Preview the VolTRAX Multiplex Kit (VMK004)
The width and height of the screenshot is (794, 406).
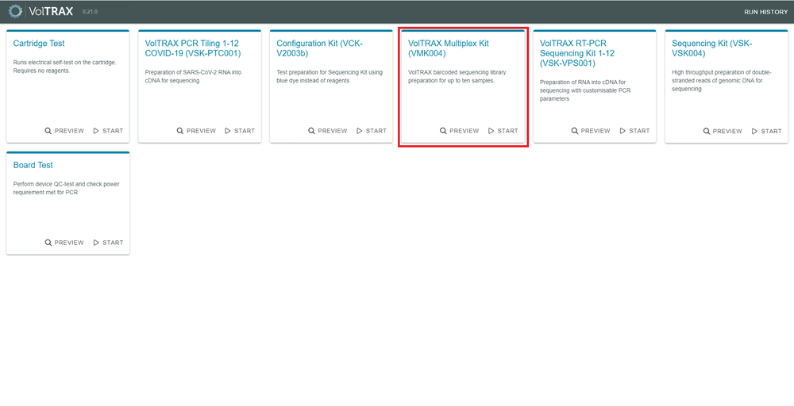tap(459, 131)
